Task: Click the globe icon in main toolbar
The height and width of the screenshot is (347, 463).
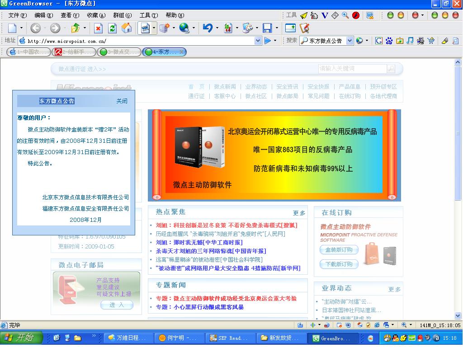Action: 184,28
